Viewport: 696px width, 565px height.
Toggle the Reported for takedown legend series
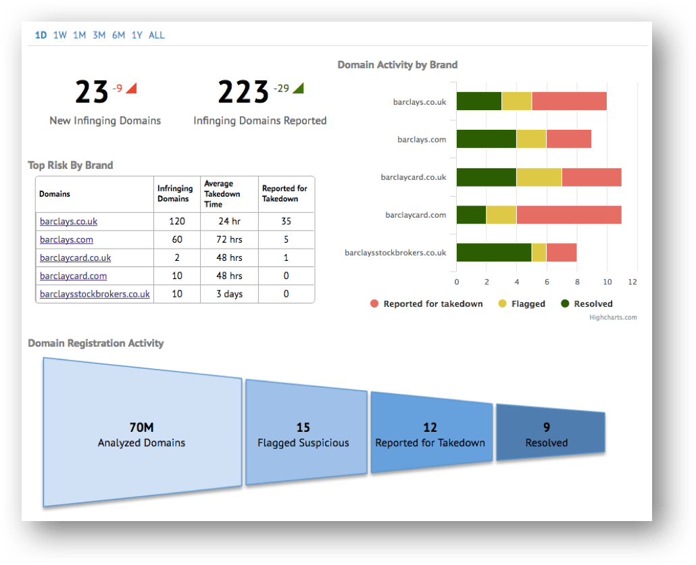426,303
